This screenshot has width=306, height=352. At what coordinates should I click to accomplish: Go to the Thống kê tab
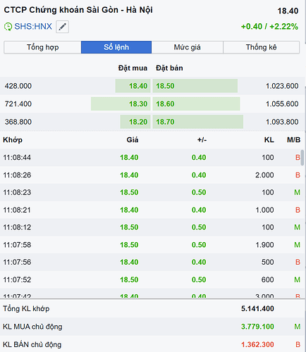point(261,47)
